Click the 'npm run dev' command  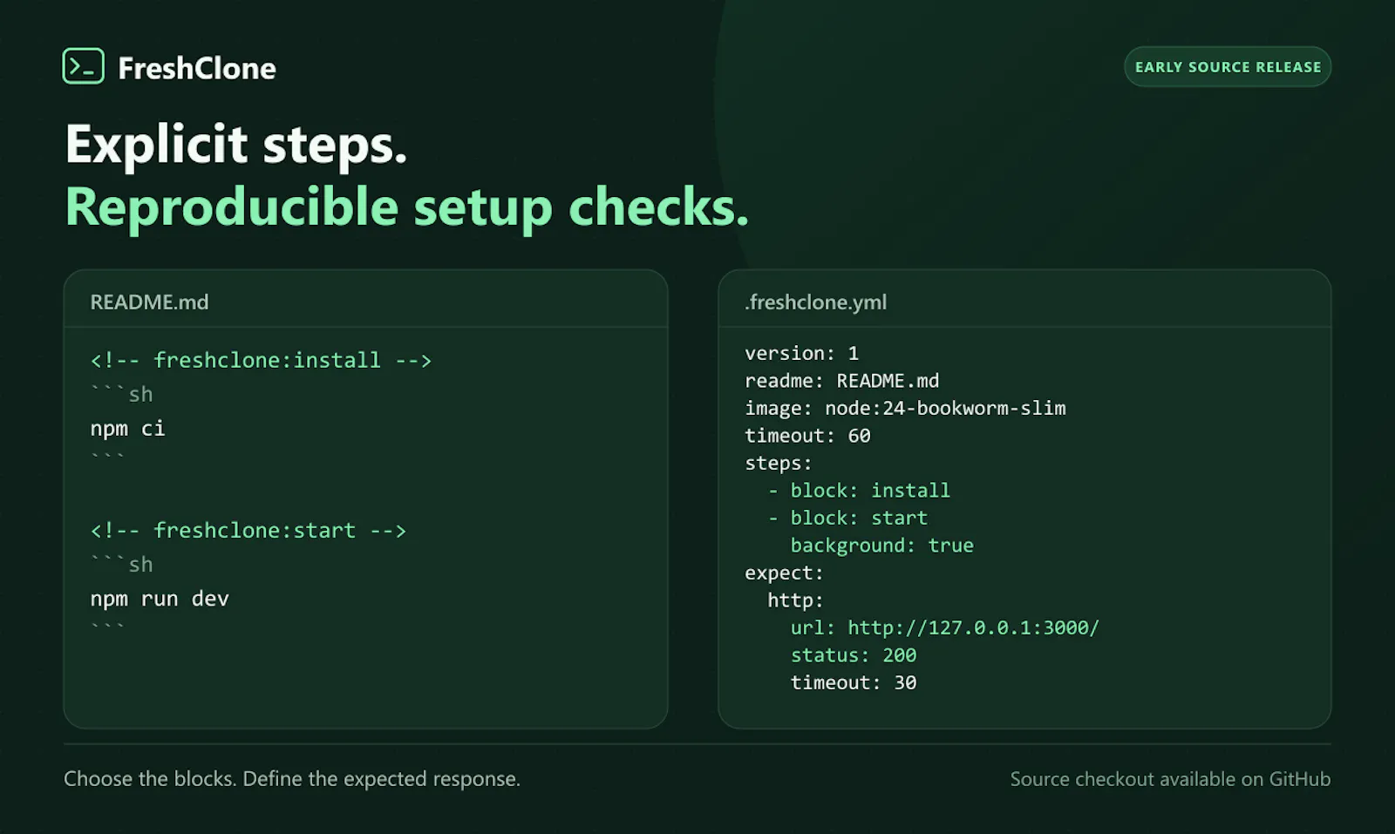tap(160, 599)
